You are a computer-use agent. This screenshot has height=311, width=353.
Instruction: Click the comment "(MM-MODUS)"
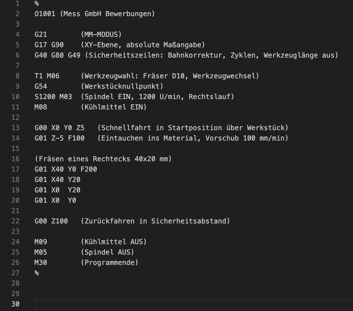(101, 35)
